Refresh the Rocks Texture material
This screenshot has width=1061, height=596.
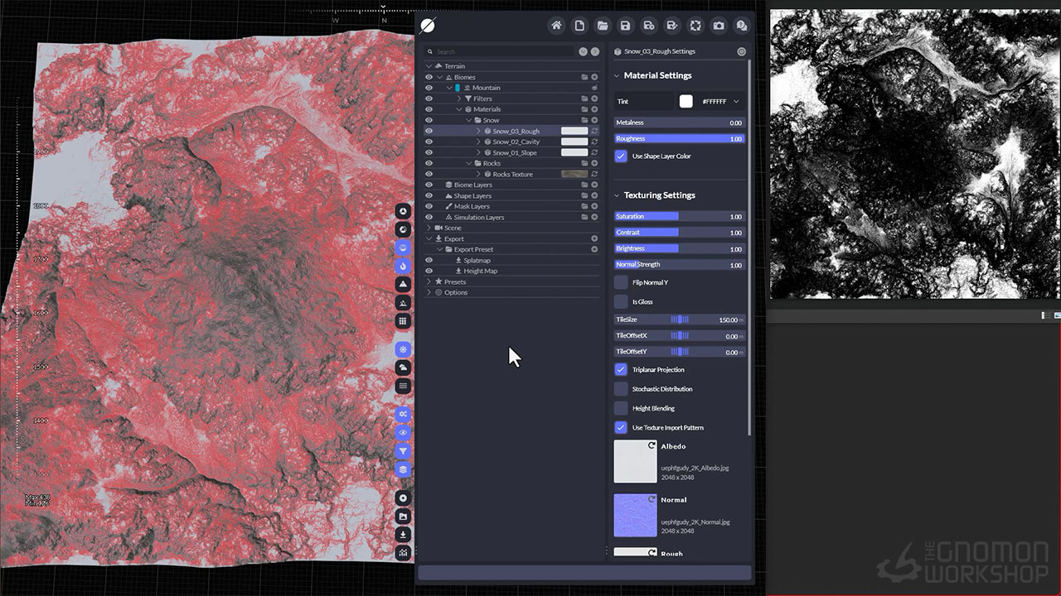[x=594, y=175]
